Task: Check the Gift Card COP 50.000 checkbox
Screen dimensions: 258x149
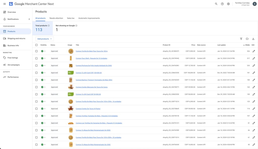Action: coord(36,94)
